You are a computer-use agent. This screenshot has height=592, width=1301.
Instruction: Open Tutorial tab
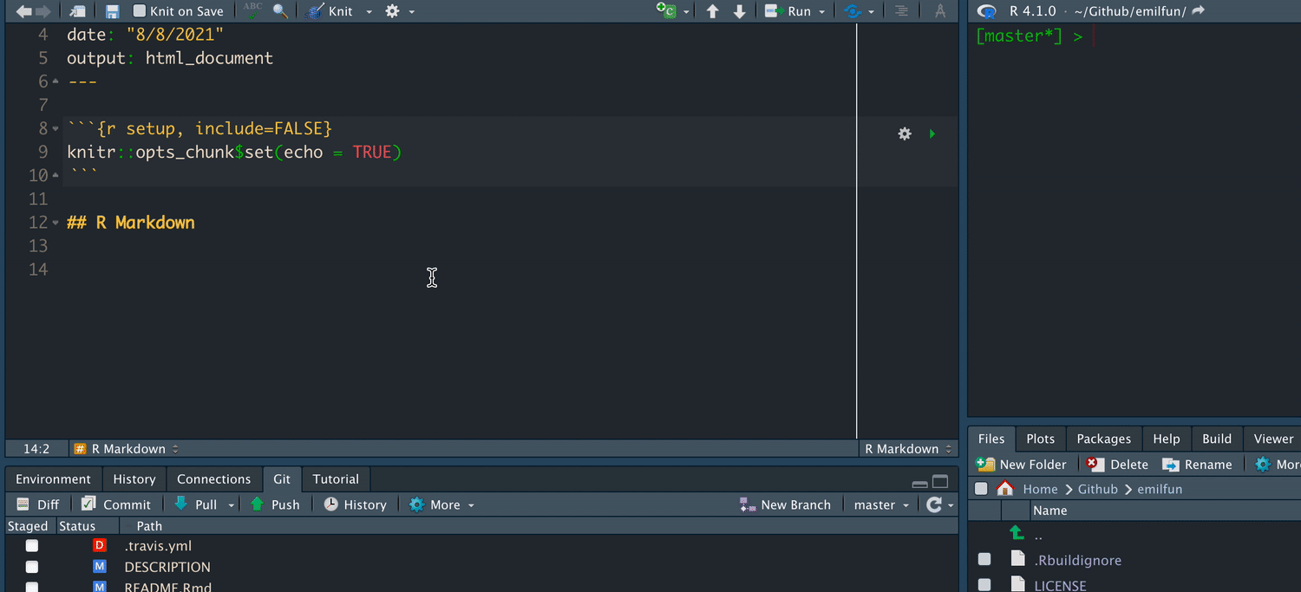336,478
